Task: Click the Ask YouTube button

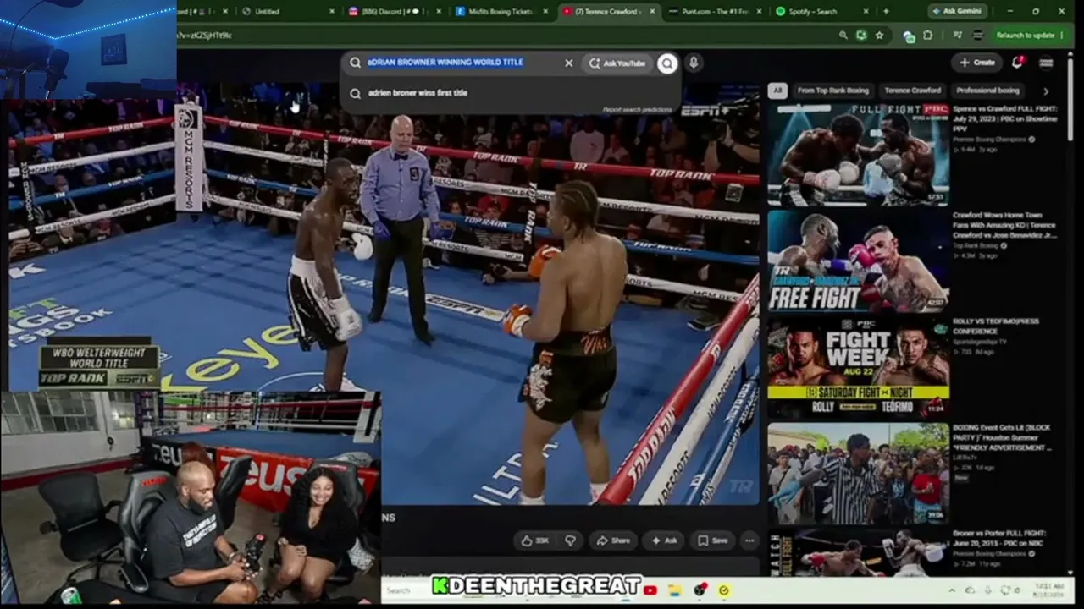Action: (617, 63)
